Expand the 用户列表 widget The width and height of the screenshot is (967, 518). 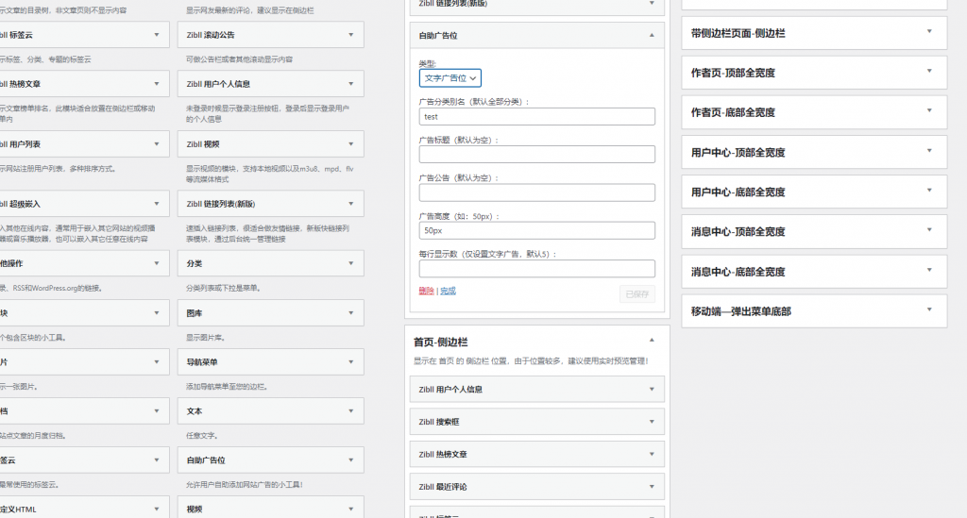point(157,144)
